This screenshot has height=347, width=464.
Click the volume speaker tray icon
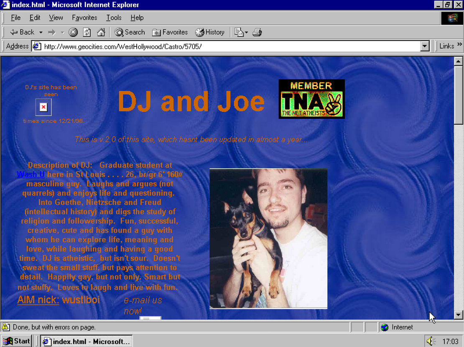click(431, 341)
